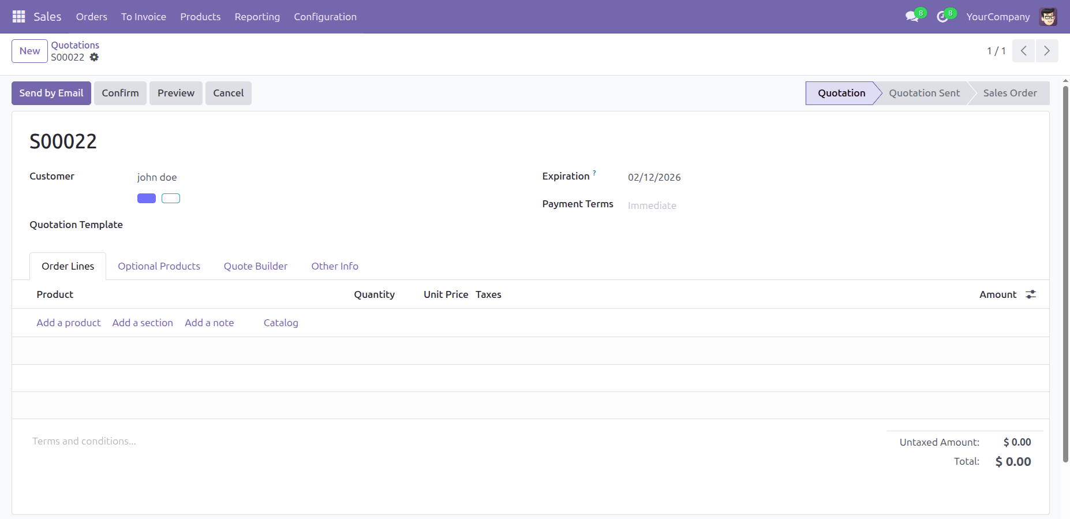Select the Quotation Sent status stage
Image resolution: width=1070 pixels, height=519 pixels.
924,93
